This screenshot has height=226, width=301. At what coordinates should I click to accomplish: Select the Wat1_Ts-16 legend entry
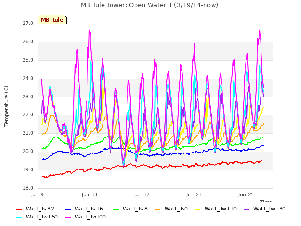click(x=84, y=209)
